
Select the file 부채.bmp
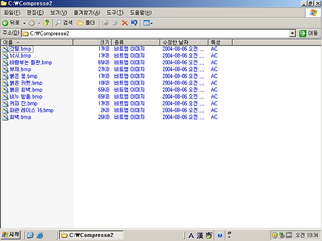click(x=20, y=69)
